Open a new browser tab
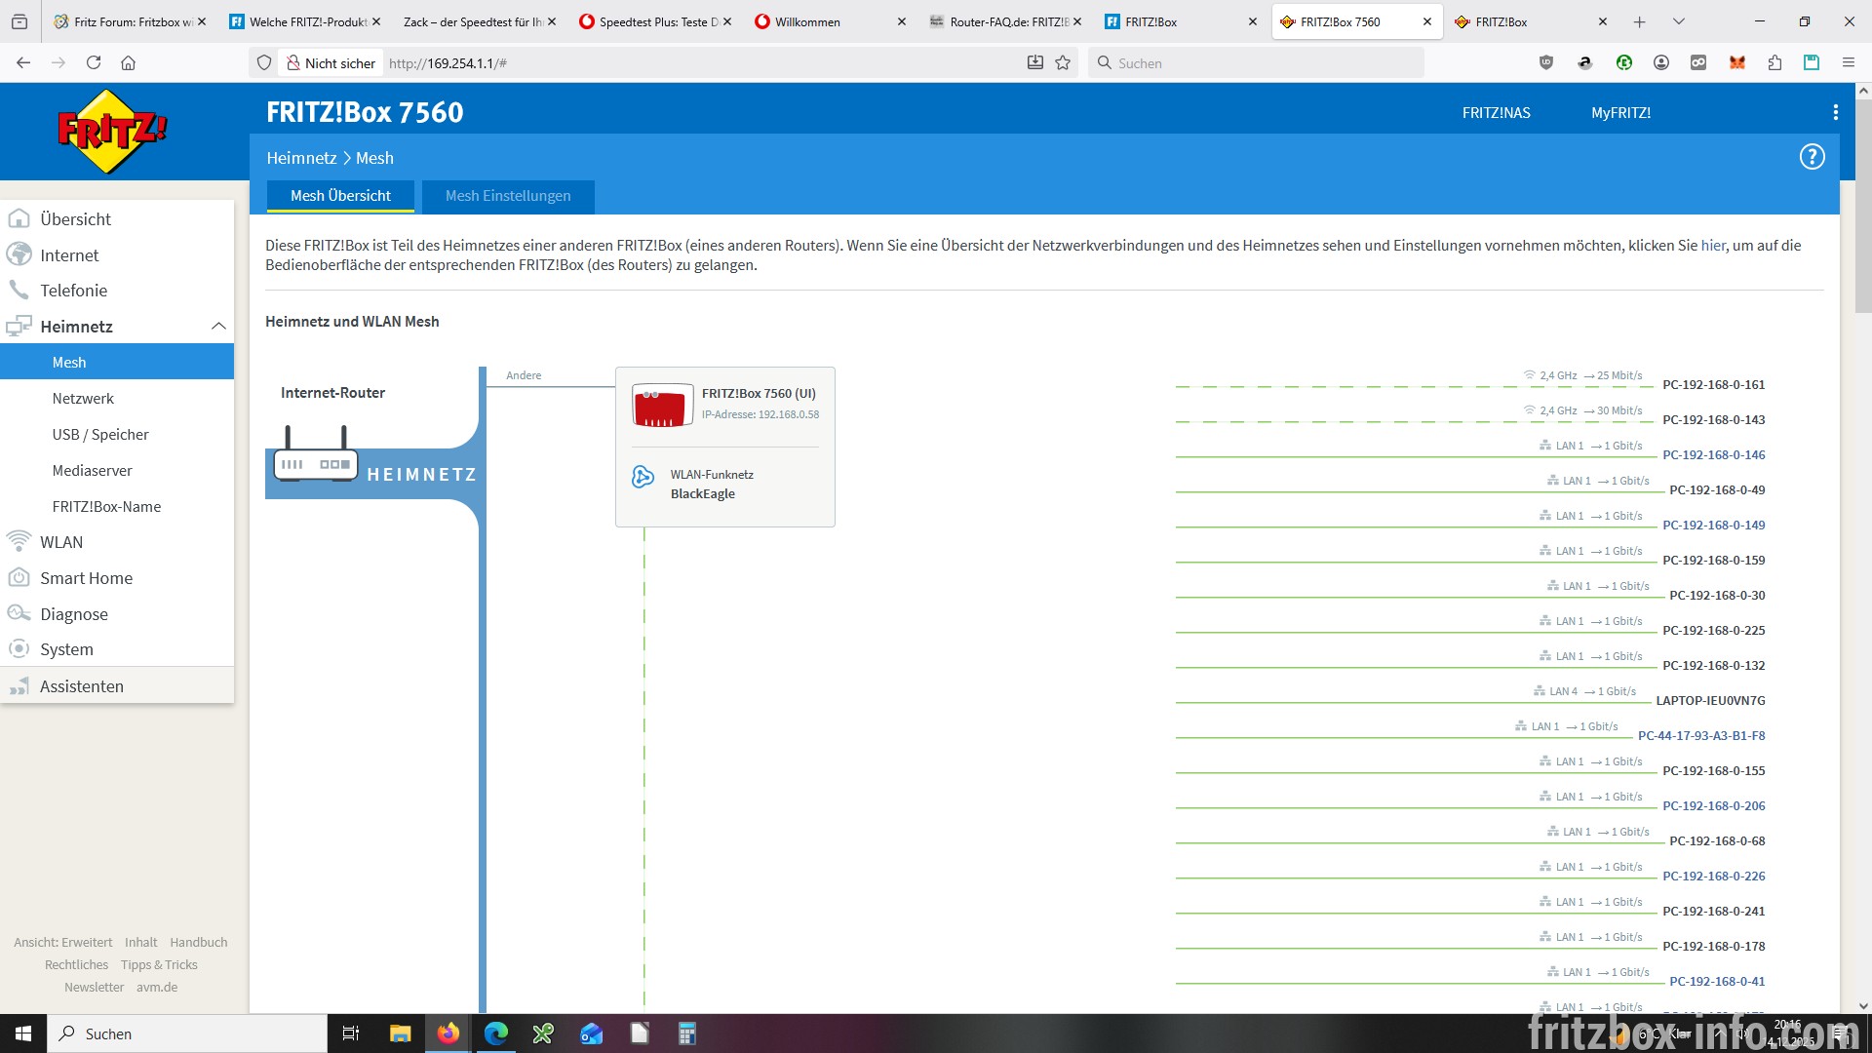The width and height of the screenshot is (1872, 1053). pos(1640,21)
